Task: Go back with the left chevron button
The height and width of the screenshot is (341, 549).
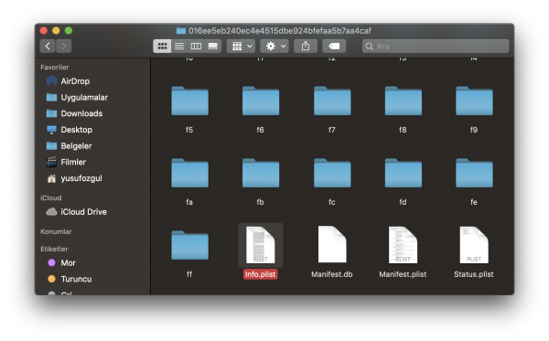Action: [x=48, y=46]
